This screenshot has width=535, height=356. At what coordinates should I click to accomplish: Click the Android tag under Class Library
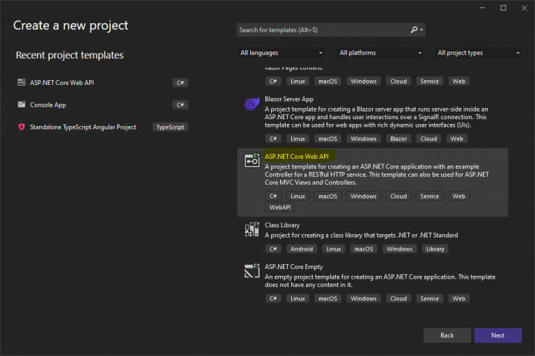301,249
